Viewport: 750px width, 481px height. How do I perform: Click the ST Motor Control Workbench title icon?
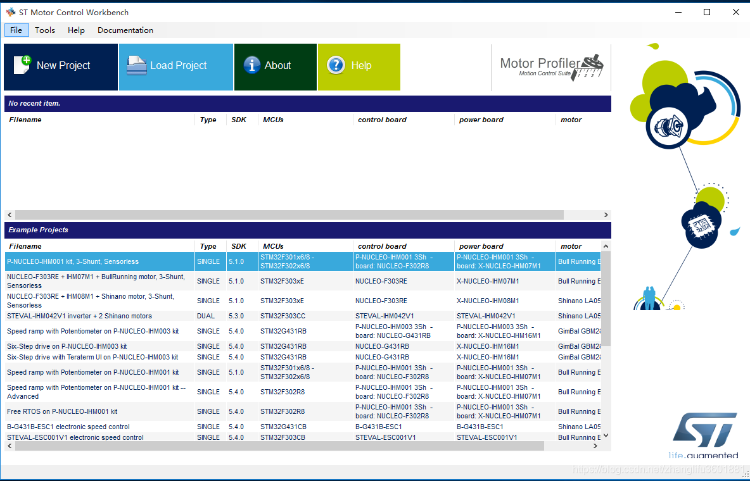(10, 12)
